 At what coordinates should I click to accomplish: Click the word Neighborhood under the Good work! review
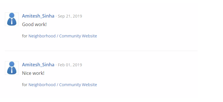[42, 36]
